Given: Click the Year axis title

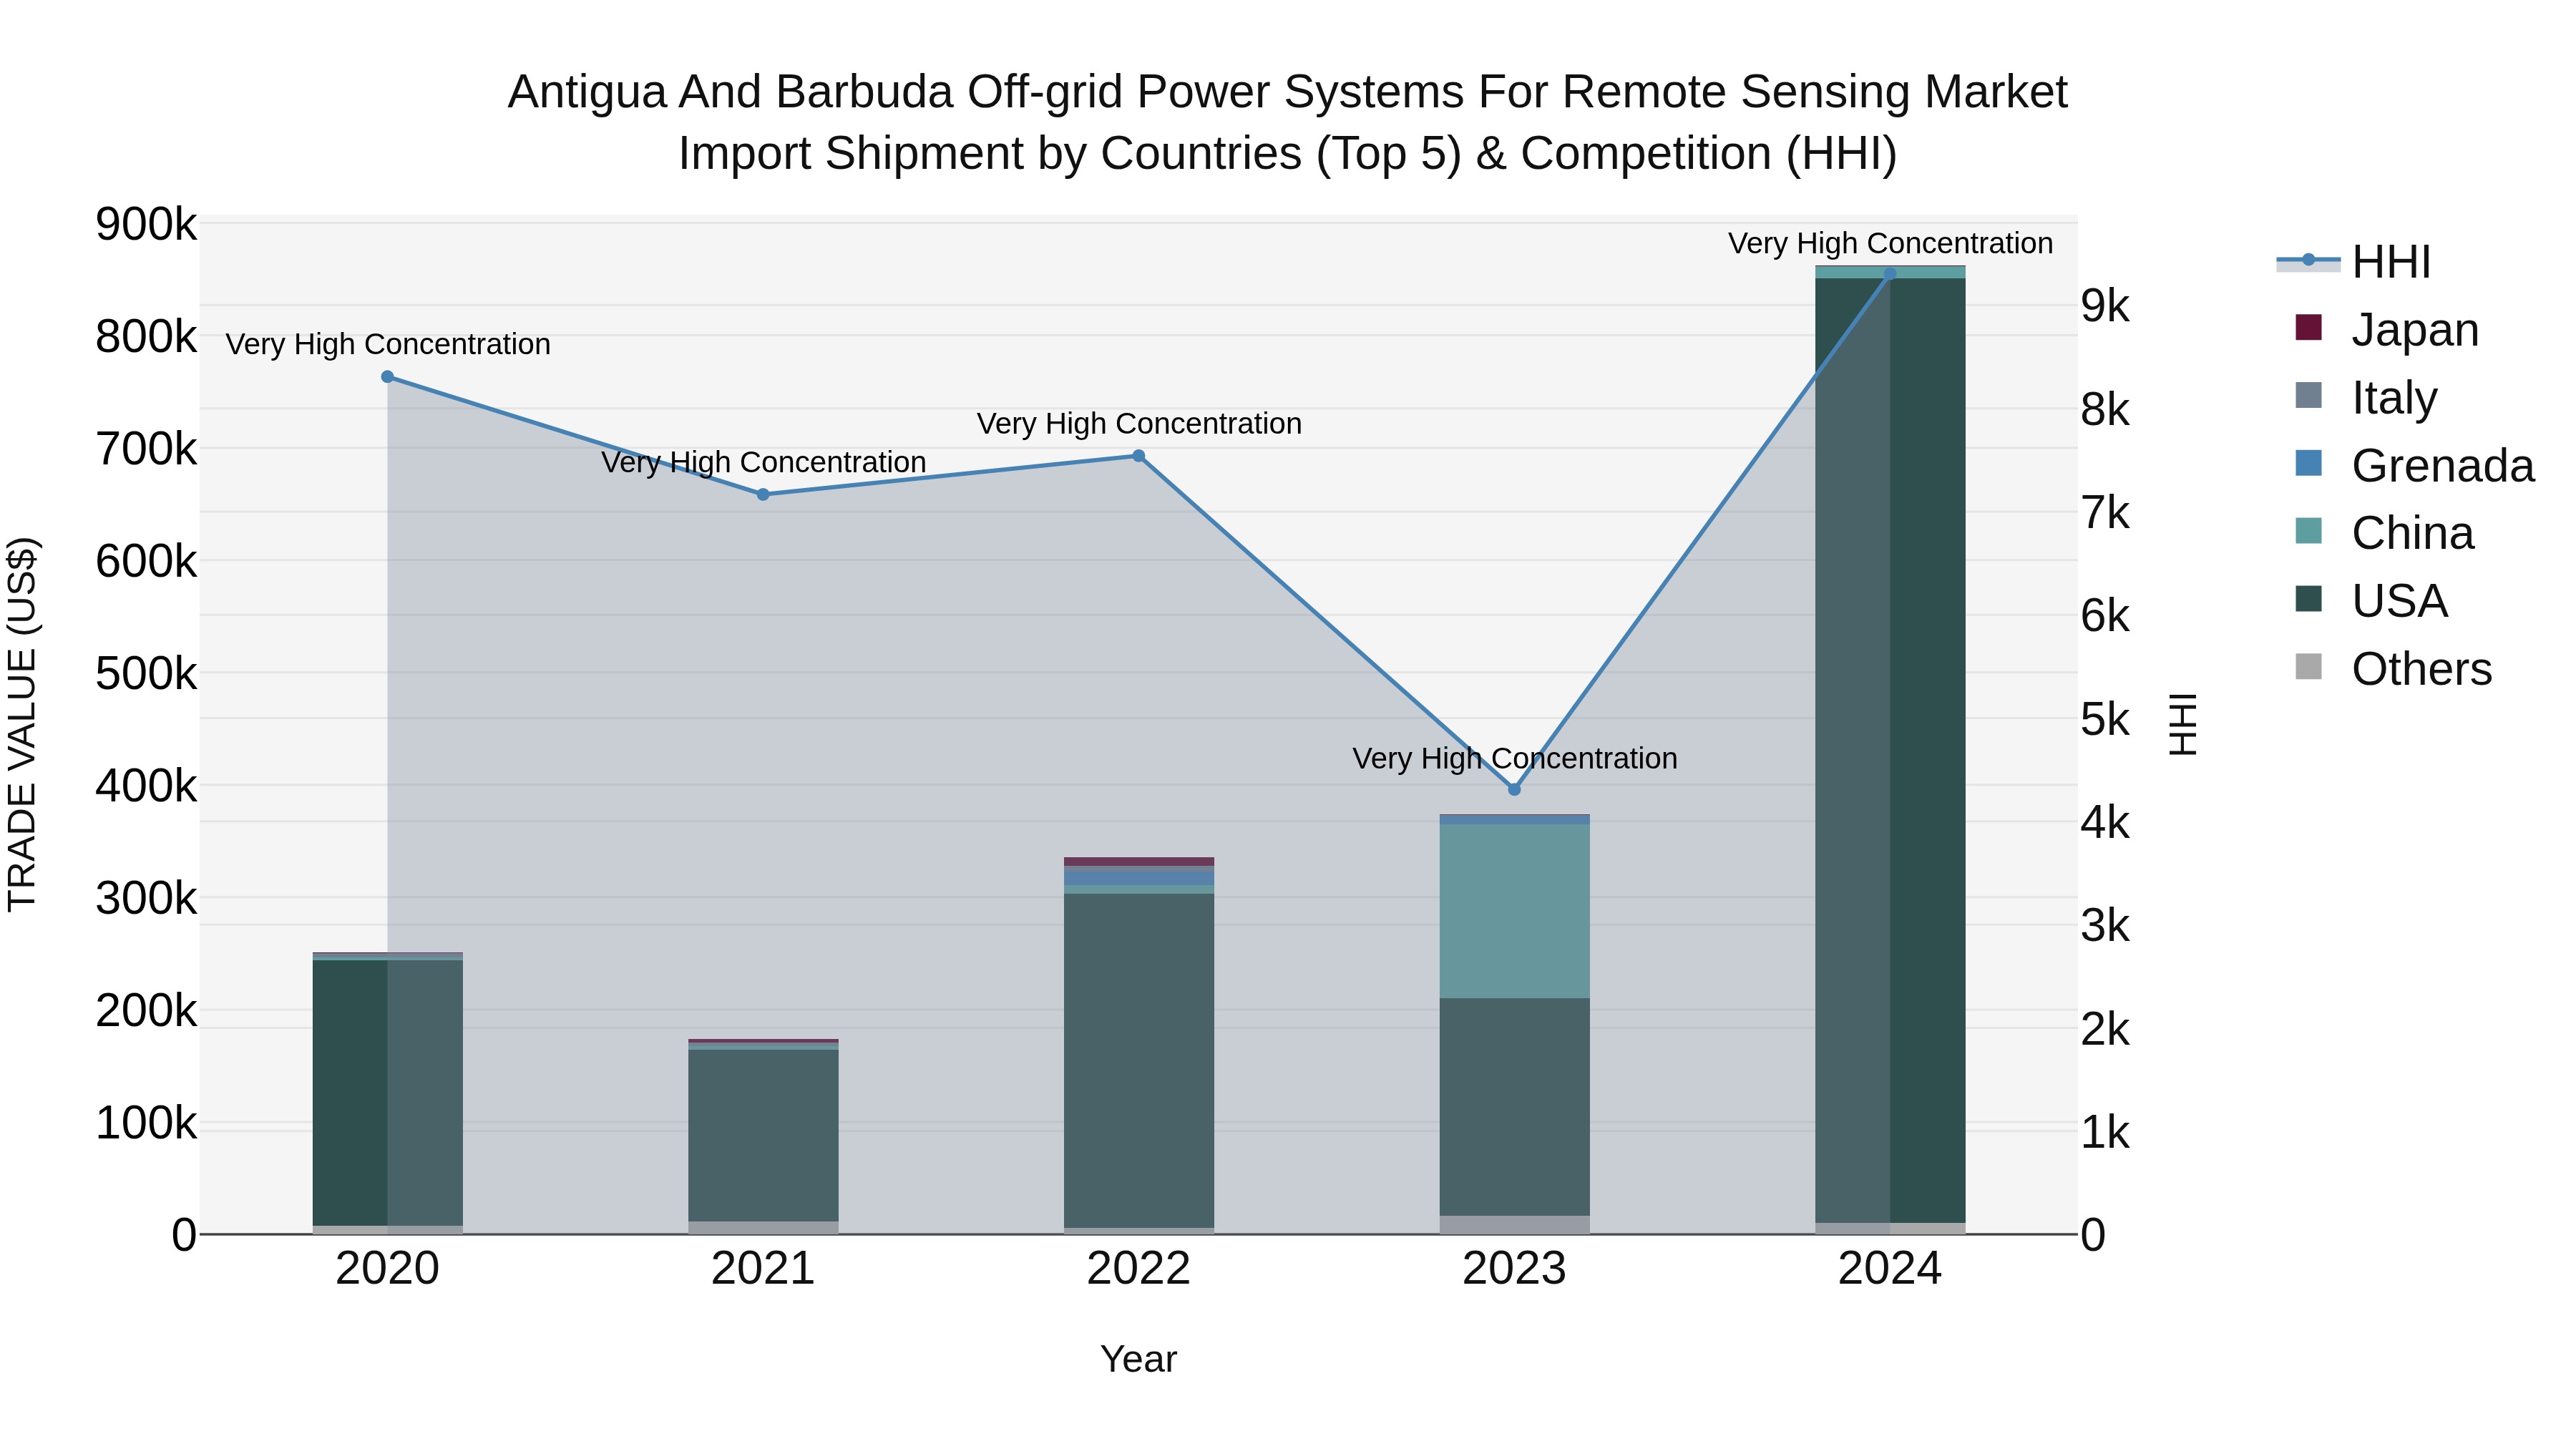Looking at the screenshot, I should [1138, 1360].
